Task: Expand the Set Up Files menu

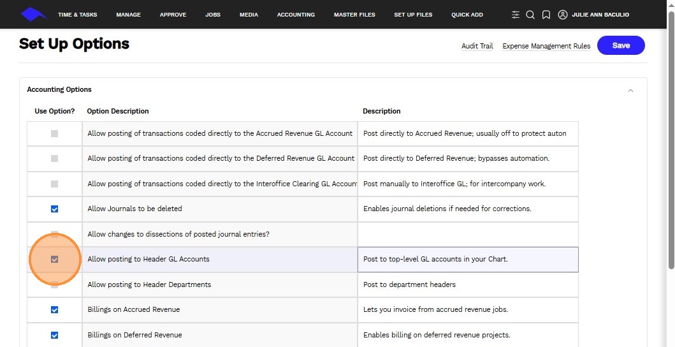Action: coord(413,15)
